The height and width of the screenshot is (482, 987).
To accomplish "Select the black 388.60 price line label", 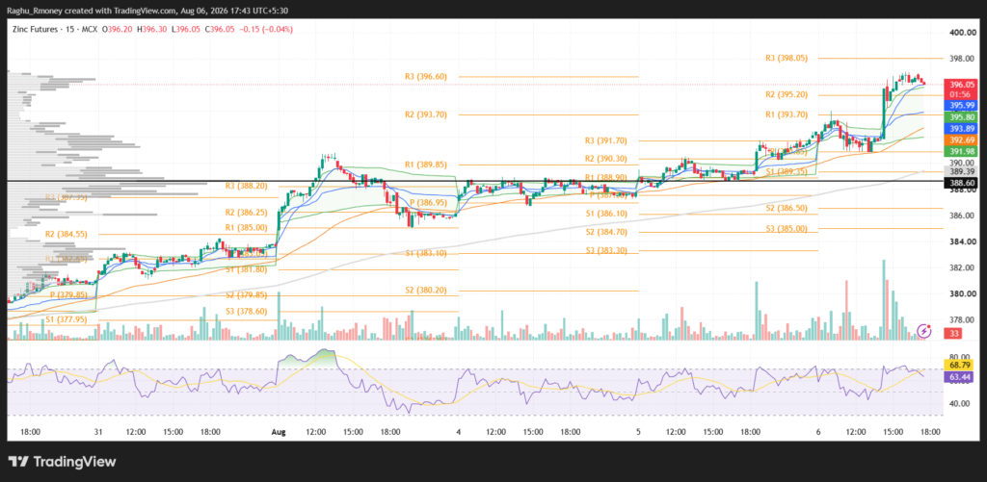I will coord(962,182).
